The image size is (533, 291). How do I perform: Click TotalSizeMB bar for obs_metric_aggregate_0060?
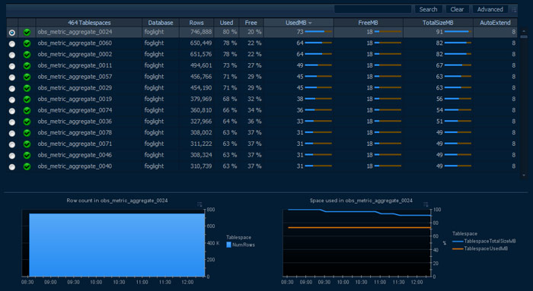pos(458,43)
